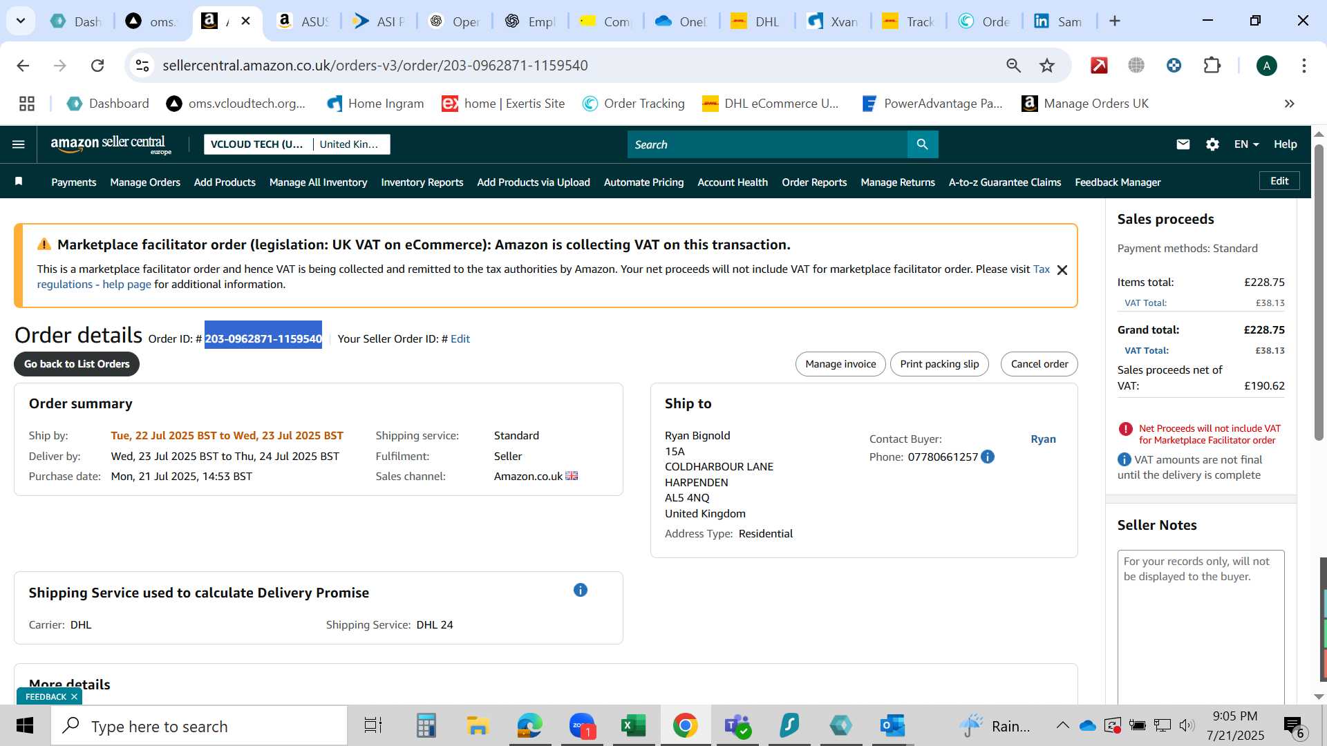This screenshot has width=1327, height=746.
Task: Click the Windows taskbar search box
Action: [199, 726]
